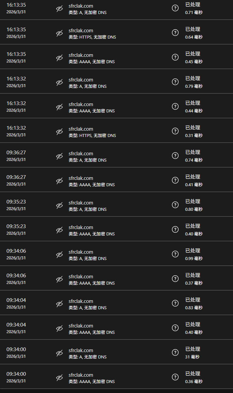Click the help icon on the 0.31 毫秒 row
This screenshot has width=233, height=393.
175,131
